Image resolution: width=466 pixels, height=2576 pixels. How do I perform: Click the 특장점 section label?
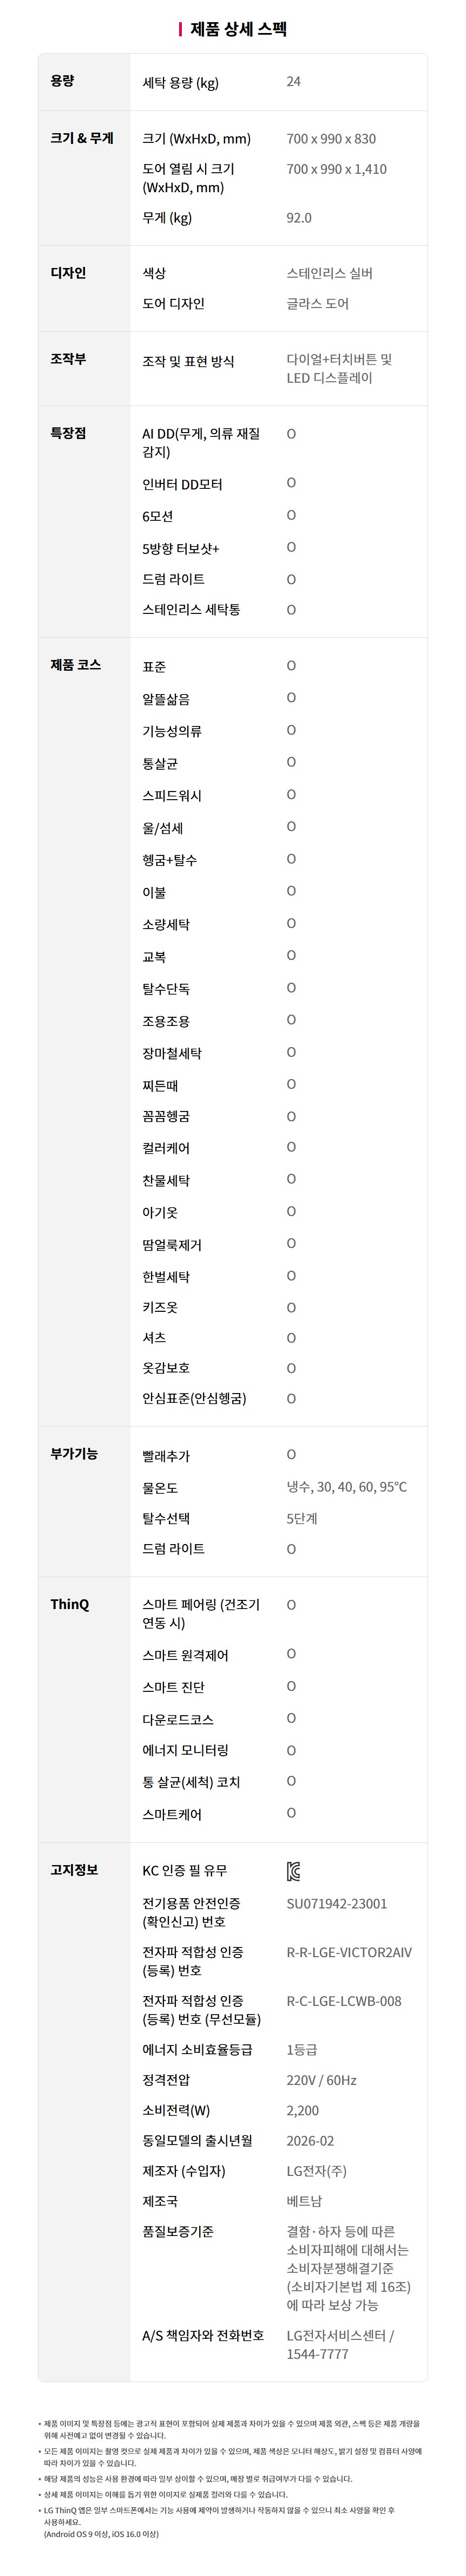coord(68,433)
